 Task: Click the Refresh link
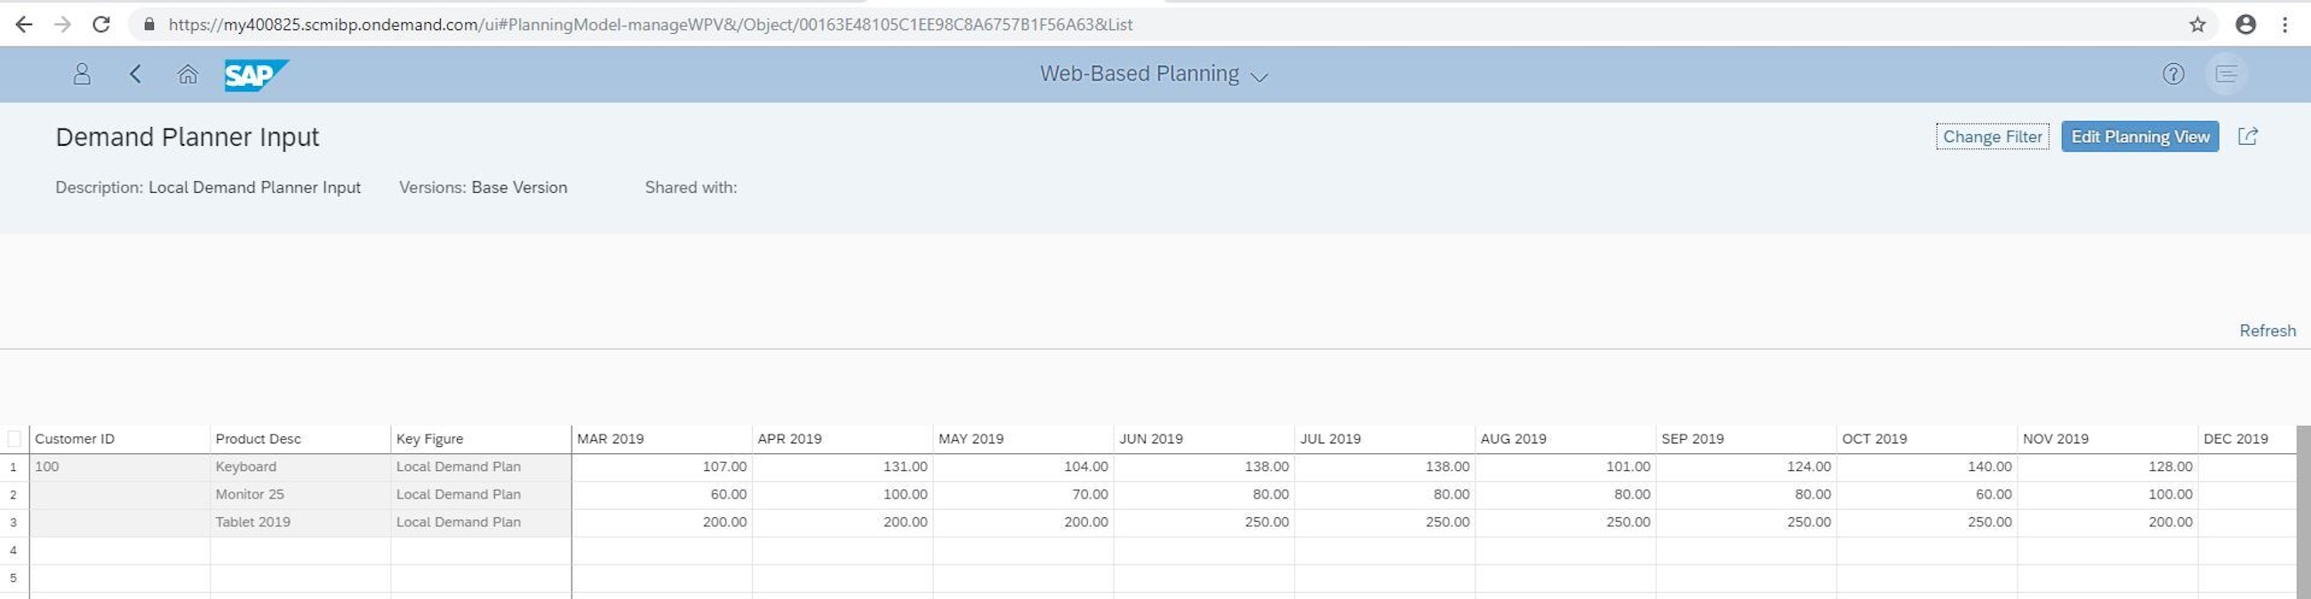click(2267, 330)
